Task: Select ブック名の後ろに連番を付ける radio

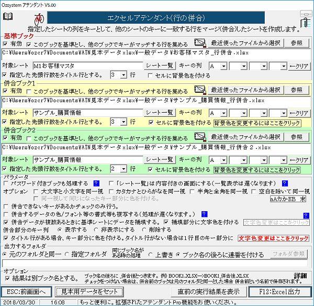Action: tap(178, 255)
